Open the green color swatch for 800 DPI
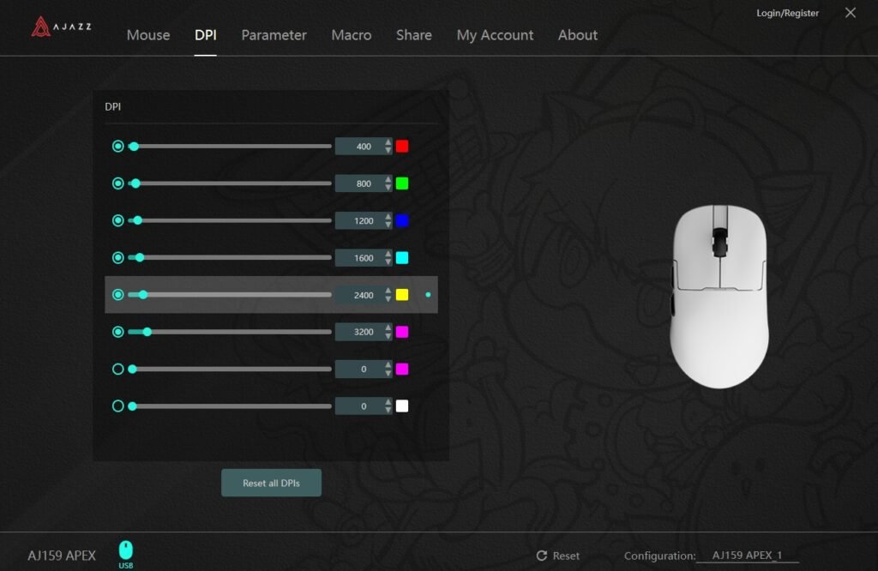 402,183
